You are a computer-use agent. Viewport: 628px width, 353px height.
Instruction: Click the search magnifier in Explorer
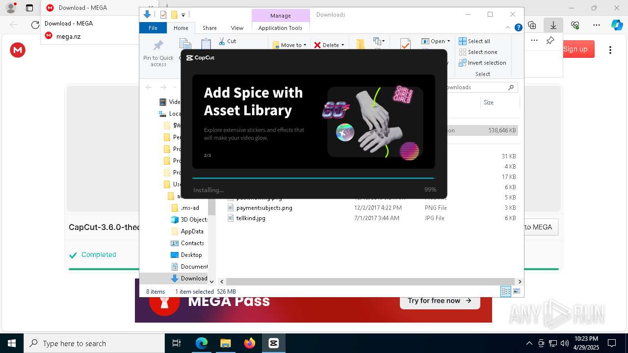pyautogui.click(x=511, y=87)
